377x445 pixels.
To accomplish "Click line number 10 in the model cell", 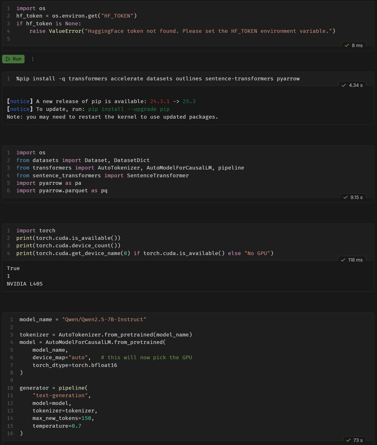I will tap(10, 388).
